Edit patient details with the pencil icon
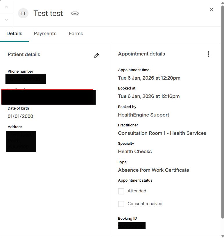 [96, 56]
